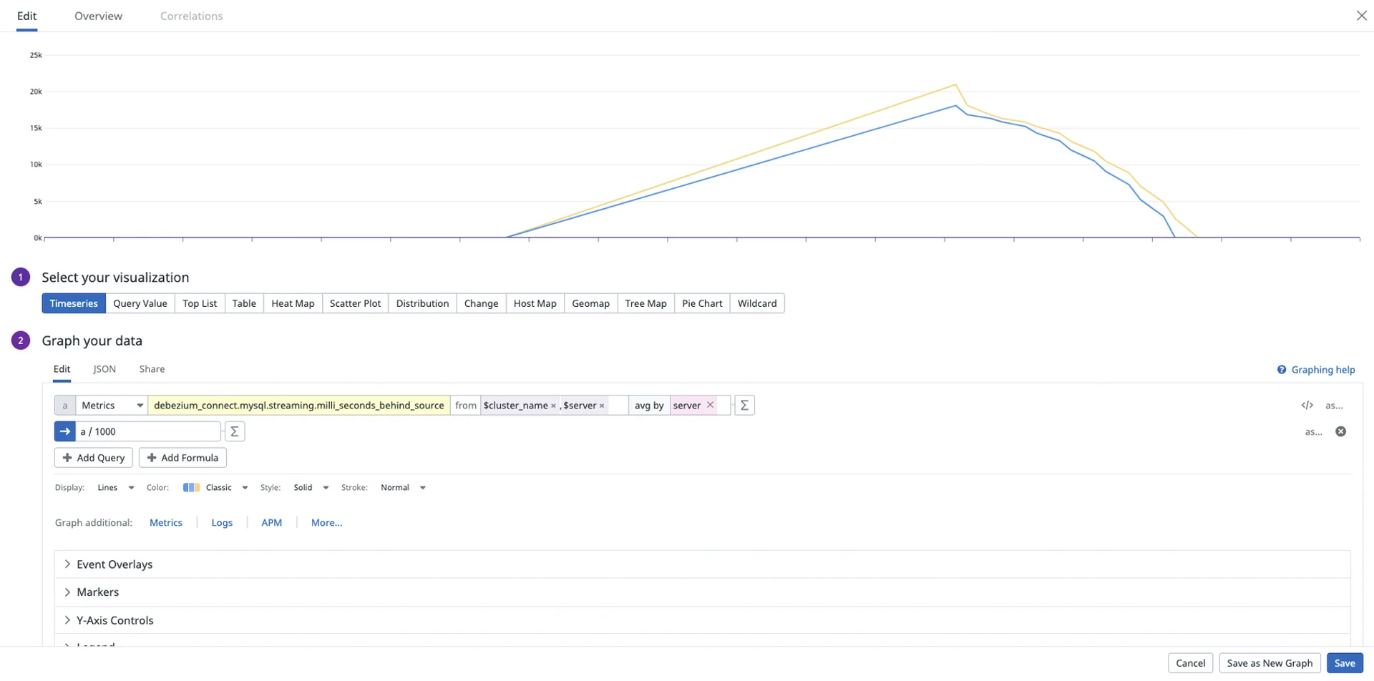The image size is (1374, 681).
Task: Click the Save as New Graph button
Action: pyautogui.click(x=1269, y=663)
